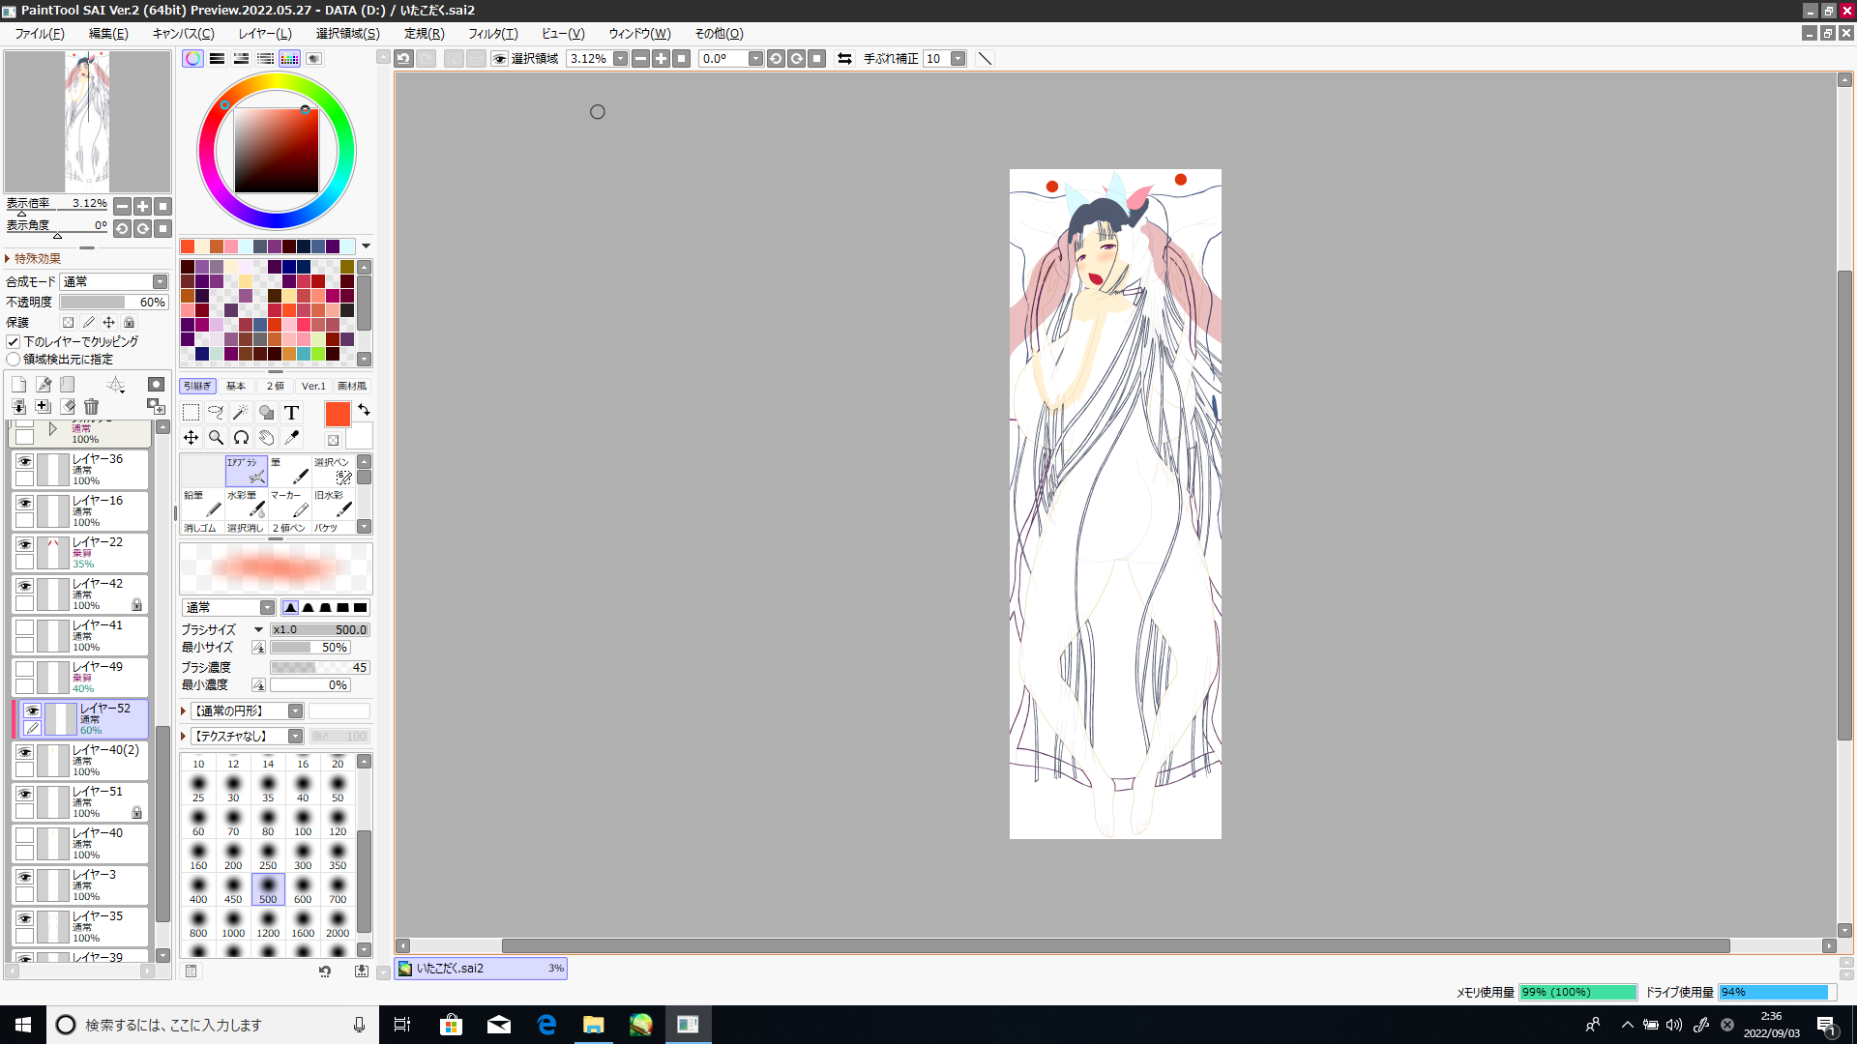Select the Eyedropper tool
Viewport: 1857px width, 1044px height.
tap(291, 438)
